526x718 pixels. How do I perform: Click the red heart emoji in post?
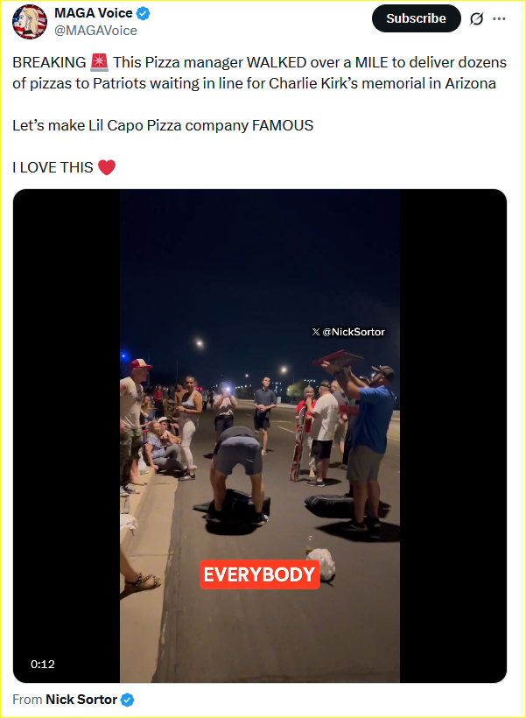point(106,167)
